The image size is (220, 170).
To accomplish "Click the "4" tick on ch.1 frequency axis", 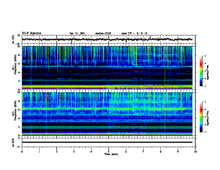I will pyautogui.click(x=19, y=72).
